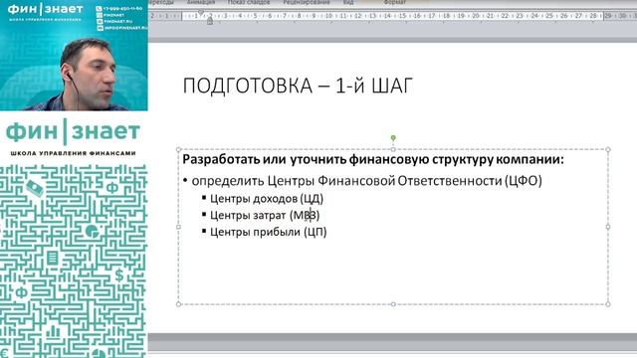This screenshot has width=637, height=358.
Task: Click the line 'Центры затрат (МВЗ)'
Action: (265, 215)
